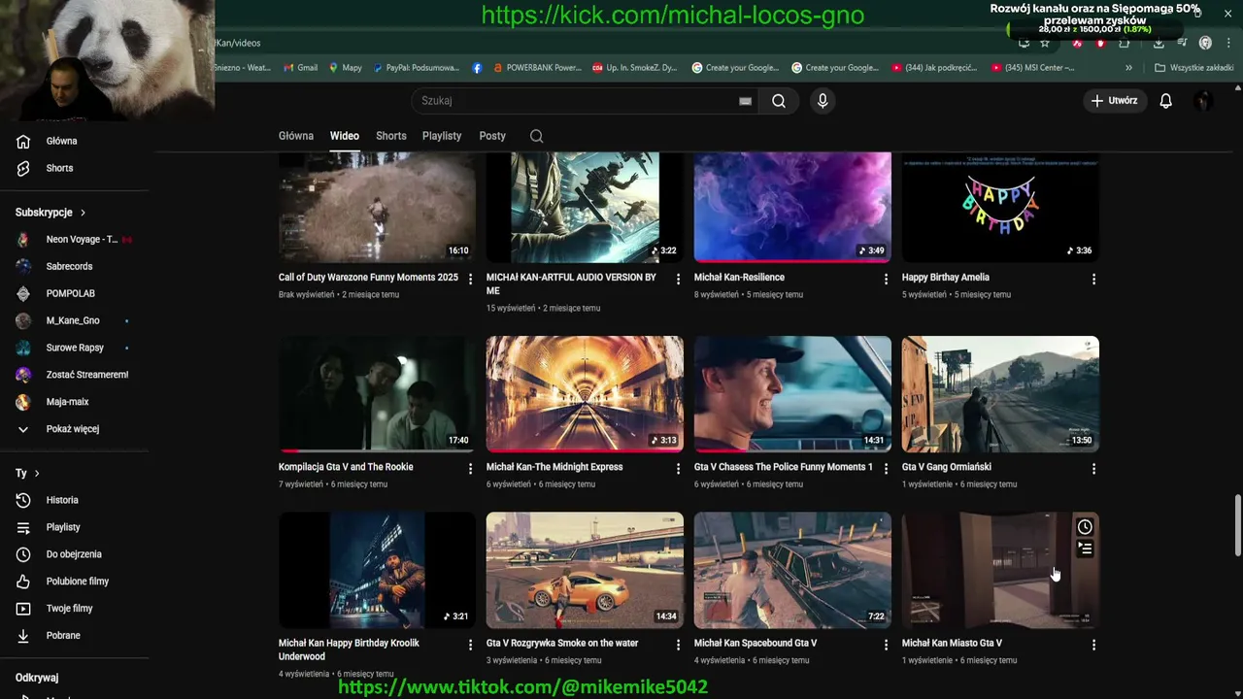Image resolution: width=1243 pixels, height=699 pixels.
Task: Open the browser downloads icon
Action: [x=1158, y=43]
